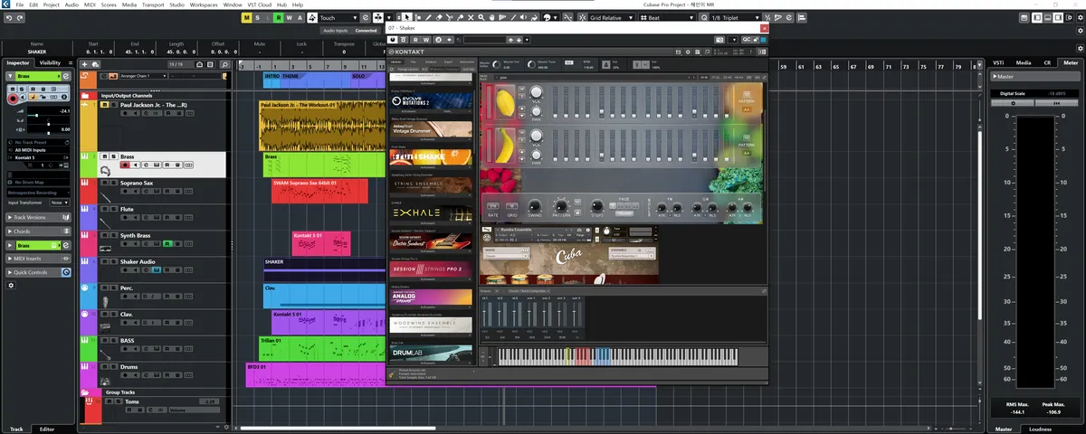Open Session Strings Pro 2 library
1086x434 pixels.
click(431, 269)
